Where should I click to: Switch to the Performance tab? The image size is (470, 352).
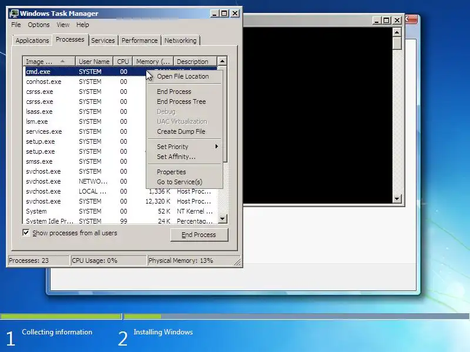[x=139, y=40]
